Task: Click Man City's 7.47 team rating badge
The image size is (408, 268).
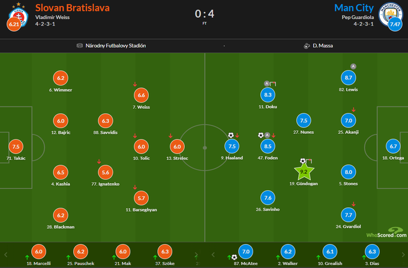Action: pyautogui.click(x=394, y=25)
